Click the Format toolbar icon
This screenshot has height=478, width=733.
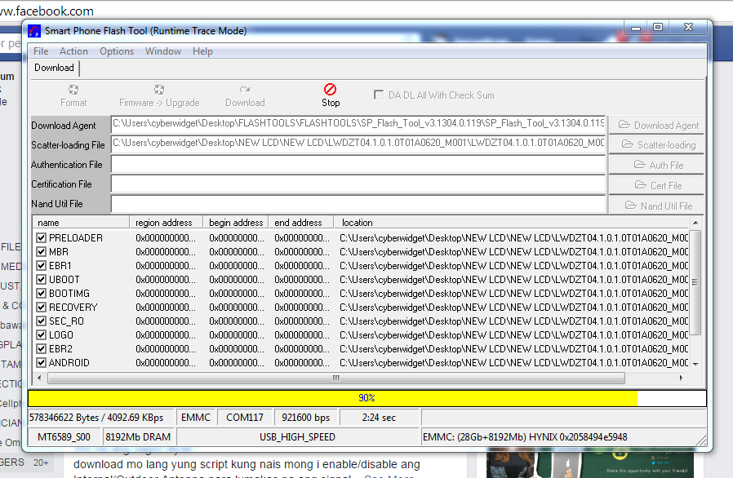[x=73, y=90]
